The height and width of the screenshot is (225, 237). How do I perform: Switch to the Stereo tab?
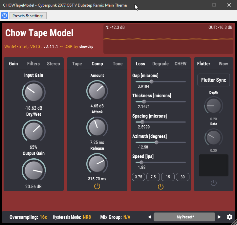click(54, 64)
